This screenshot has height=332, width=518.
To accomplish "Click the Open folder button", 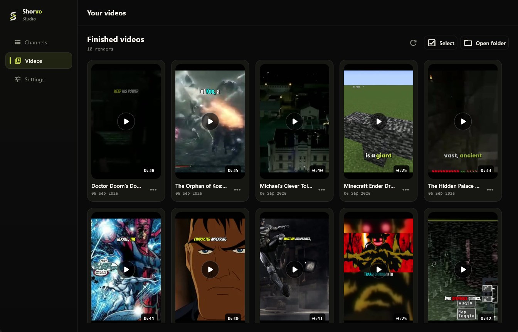I will click(484, 43).
